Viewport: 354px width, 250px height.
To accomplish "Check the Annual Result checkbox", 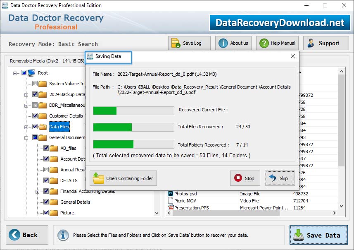I will tap(46, 169).
